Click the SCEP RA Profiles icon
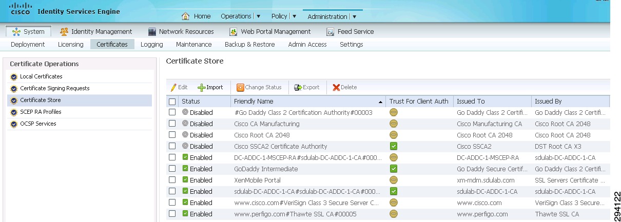Viewport: 621px width, 222px height. pos(14,112)
